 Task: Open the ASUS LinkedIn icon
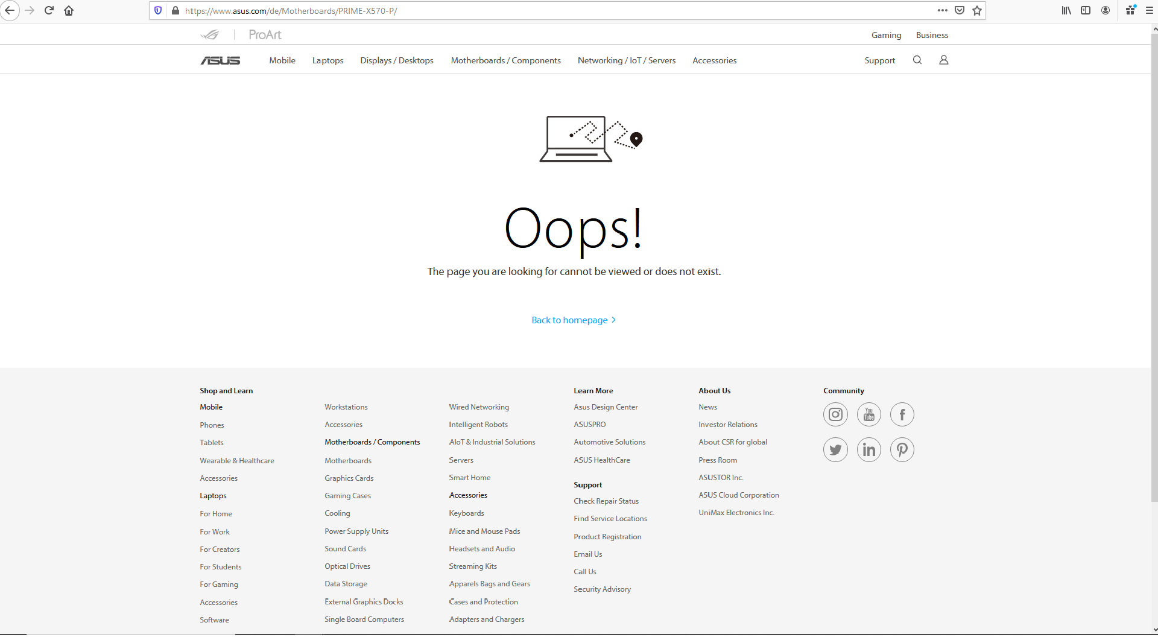click(869, 449)
